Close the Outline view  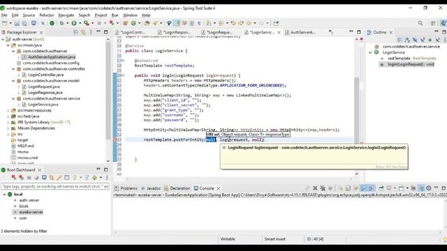point(391,33)
